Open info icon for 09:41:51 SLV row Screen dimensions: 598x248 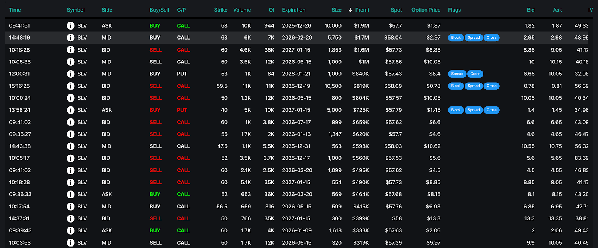70,26
